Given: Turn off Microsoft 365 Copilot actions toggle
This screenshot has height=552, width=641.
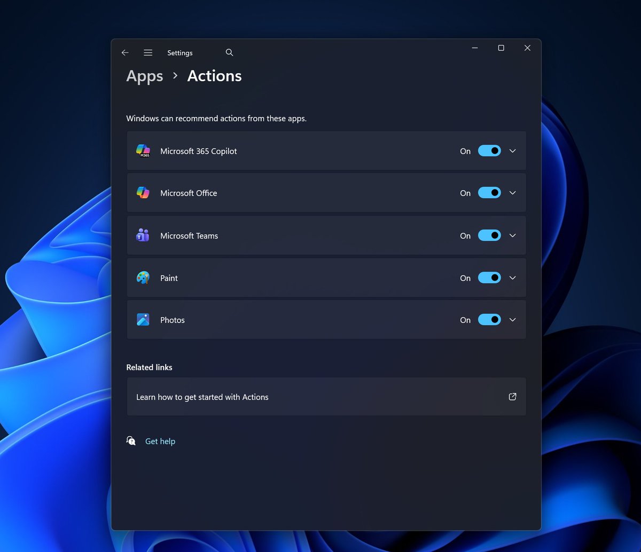Looking at the screenshot, I should pos(489,151).
